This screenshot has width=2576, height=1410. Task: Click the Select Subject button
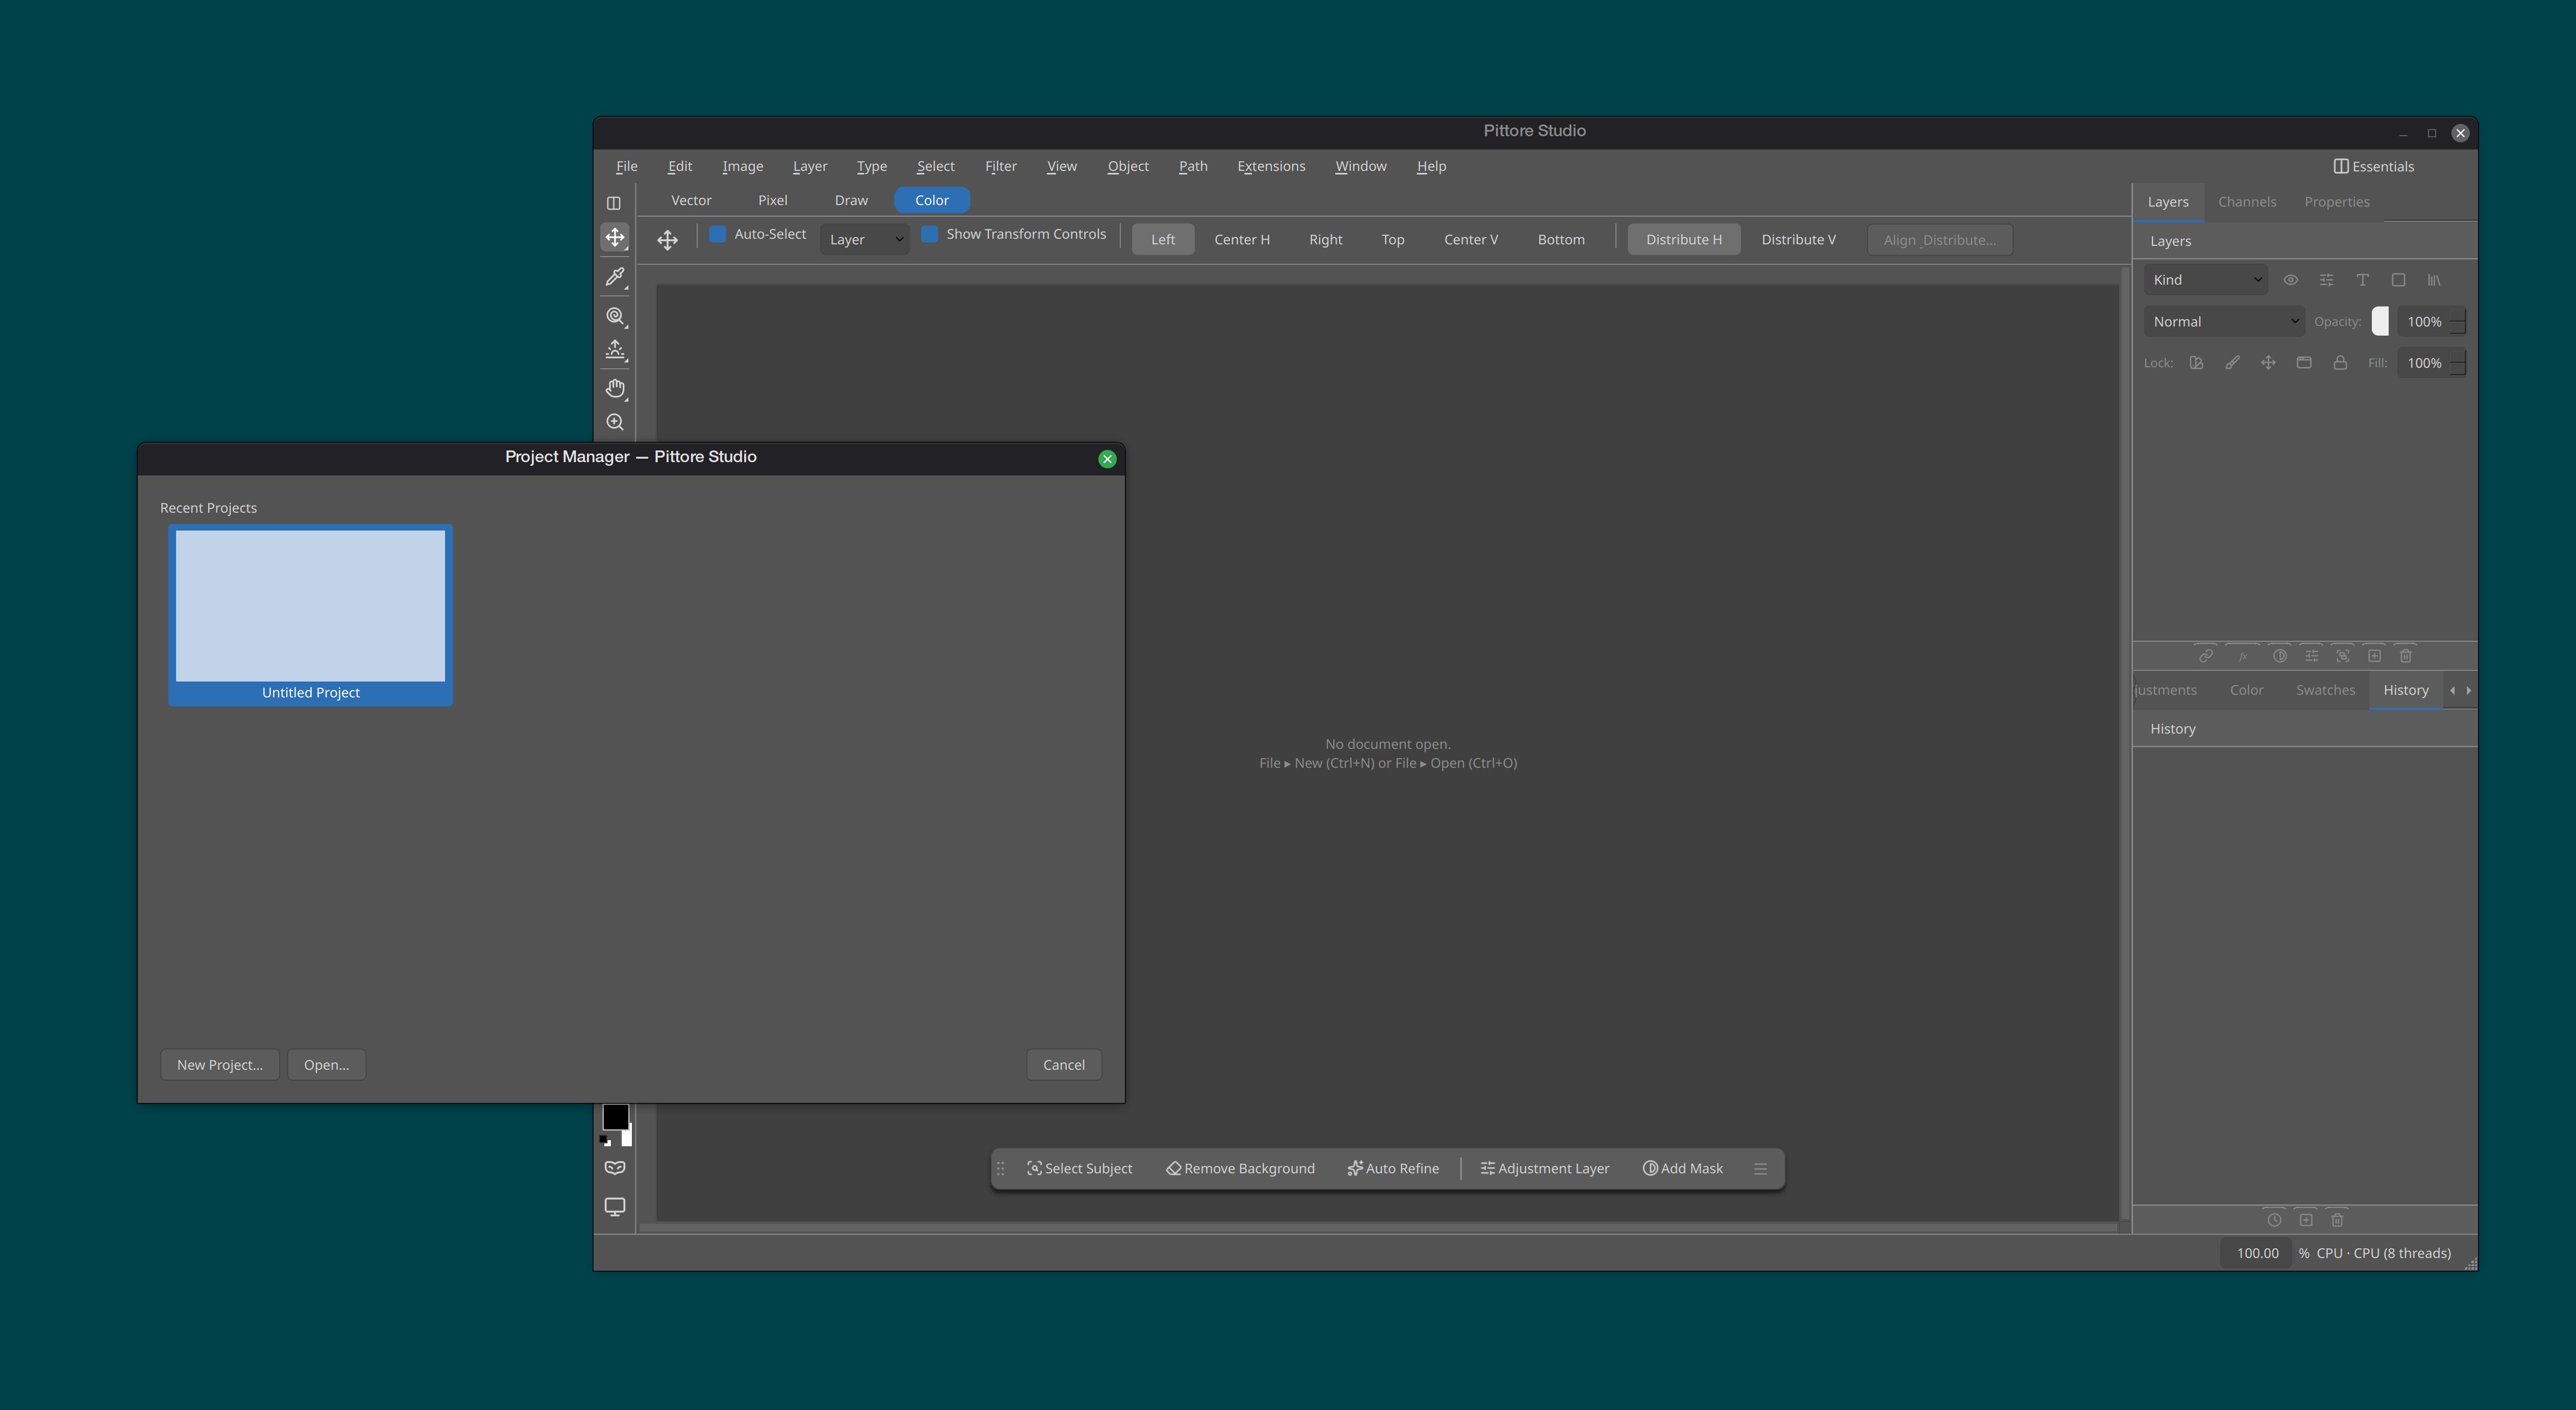click(1079, 1168)
